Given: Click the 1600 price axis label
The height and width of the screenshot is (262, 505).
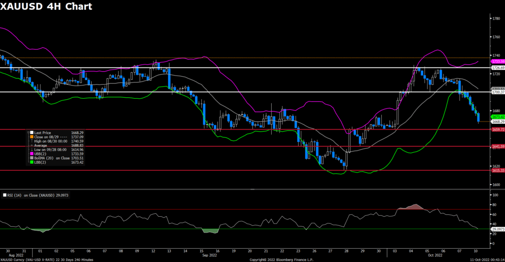Looking at the screenshot, I should [x=496, y=185].
